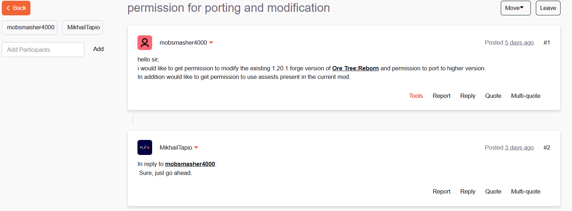This screenshot has height=211, width=572.
Task: Quote the first post
Action: tap(493, 96)
